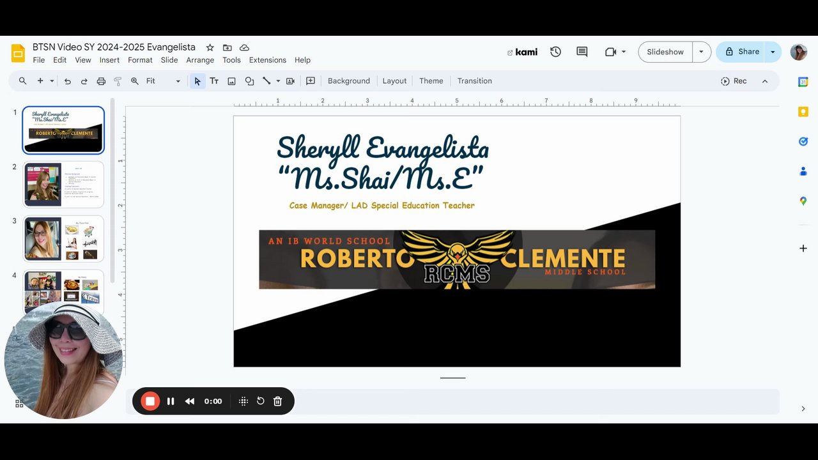Click the Layout button
818x460 pixels.
(394, 81)
